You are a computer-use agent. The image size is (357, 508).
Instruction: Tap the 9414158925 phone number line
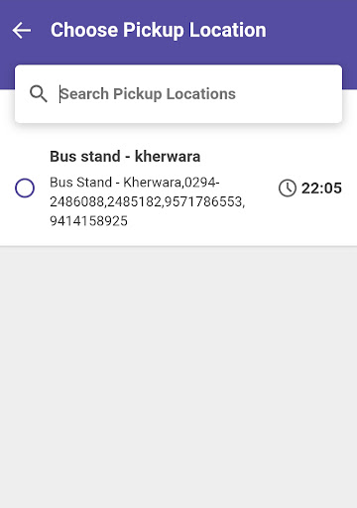[x=88, y=221]
